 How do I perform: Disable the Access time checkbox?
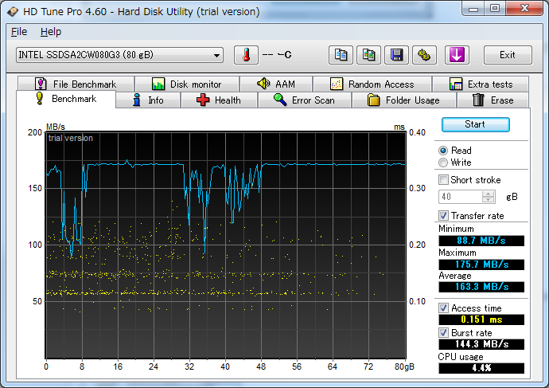(x=444, y=308)
